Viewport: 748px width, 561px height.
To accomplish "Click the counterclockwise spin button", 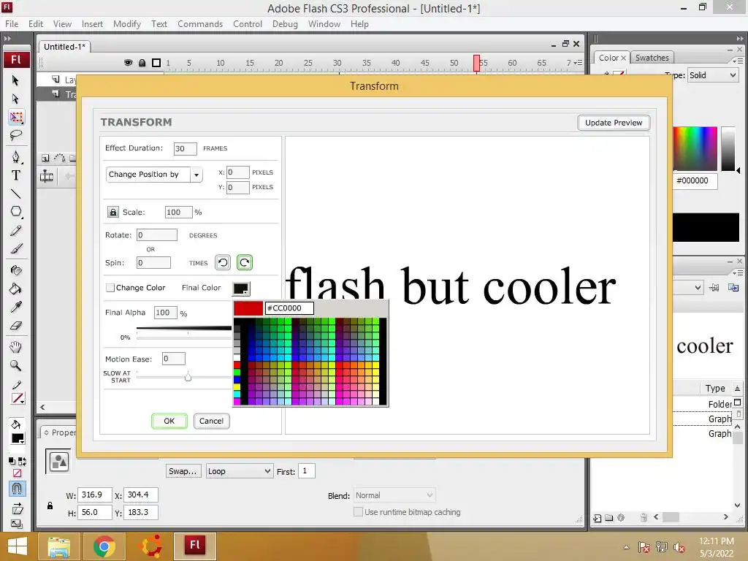I will coord(222,262).
